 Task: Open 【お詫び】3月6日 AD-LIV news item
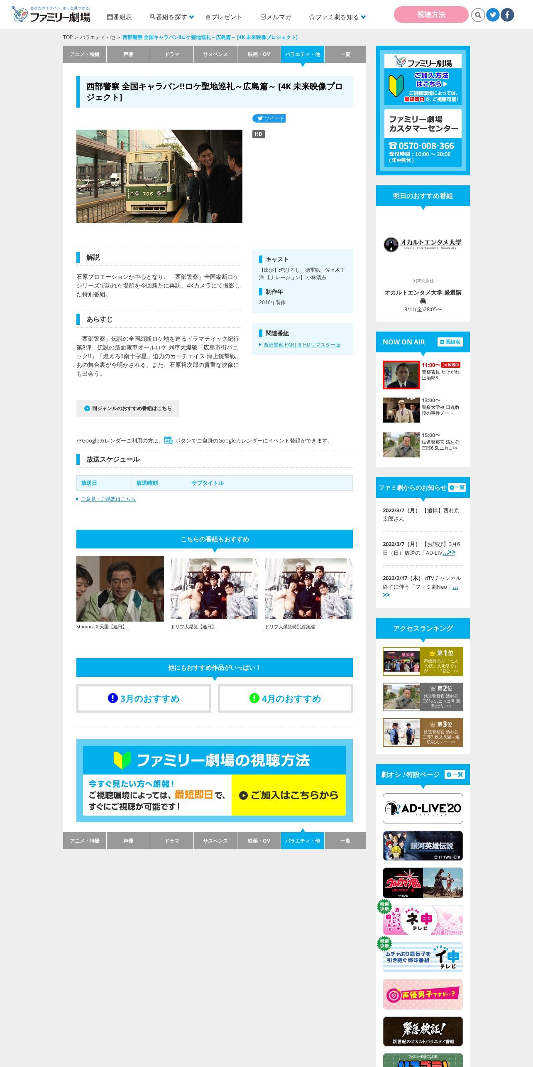pos(423,548)
